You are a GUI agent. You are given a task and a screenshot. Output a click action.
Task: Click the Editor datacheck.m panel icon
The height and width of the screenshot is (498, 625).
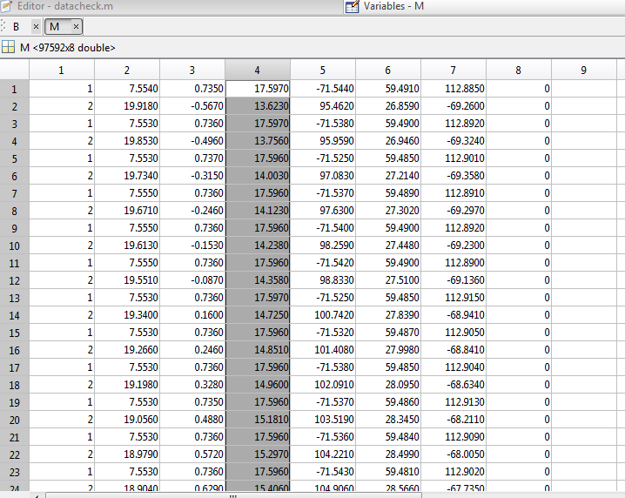point(8,7)
